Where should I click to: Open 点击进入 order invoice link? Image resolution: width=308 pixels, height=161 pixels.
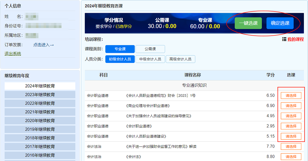coord(43,45)
